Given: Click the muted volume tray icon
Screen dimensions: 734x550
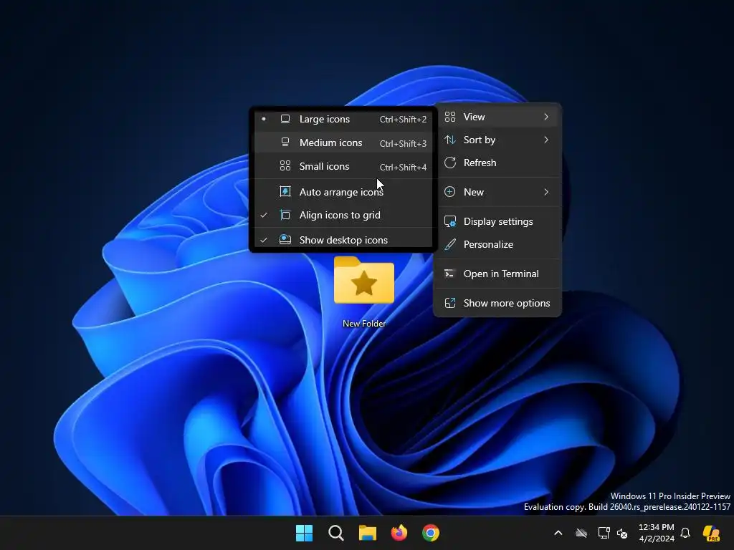Looking at the screenshot, I should click(622, 533).
